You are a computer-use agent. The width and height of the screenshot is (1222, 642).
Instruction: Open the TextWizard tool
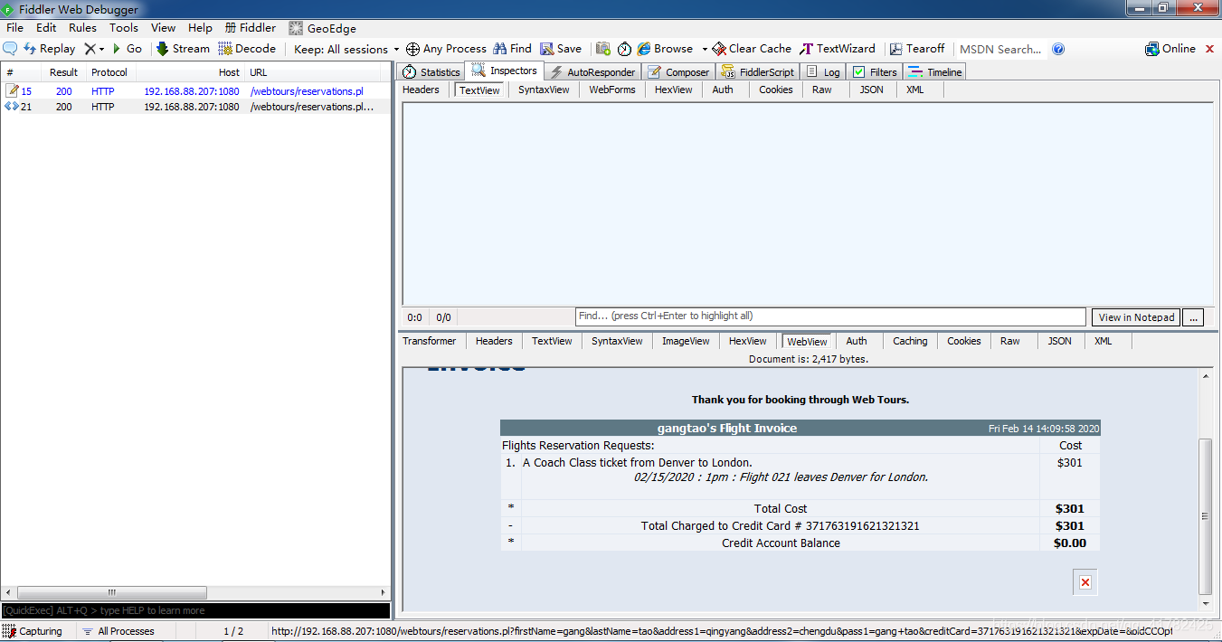click(838, 49)
